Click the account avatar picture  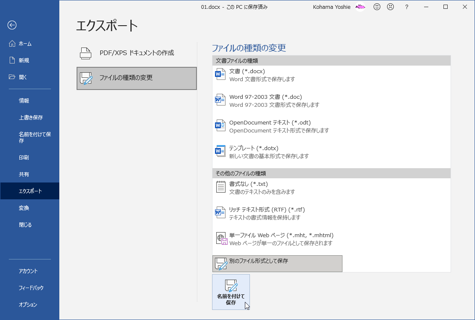pos(360,7)
